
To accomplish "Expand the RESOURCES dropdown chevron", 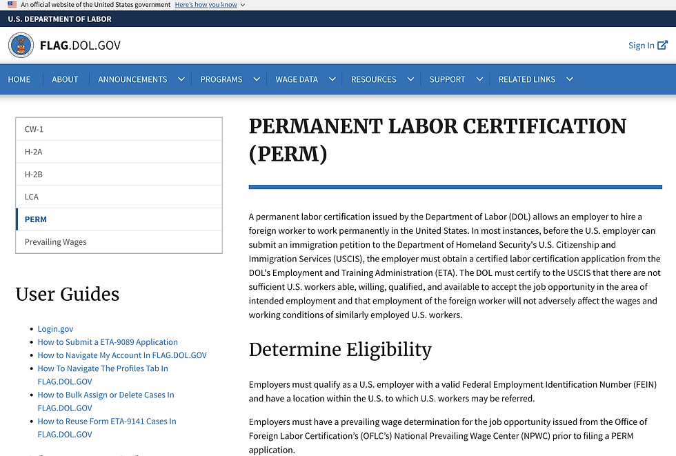I will click(x=411, y=79).
